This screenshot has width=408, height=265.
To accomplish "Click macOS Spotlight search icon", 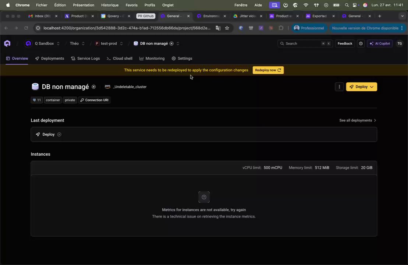I will 347,5.
